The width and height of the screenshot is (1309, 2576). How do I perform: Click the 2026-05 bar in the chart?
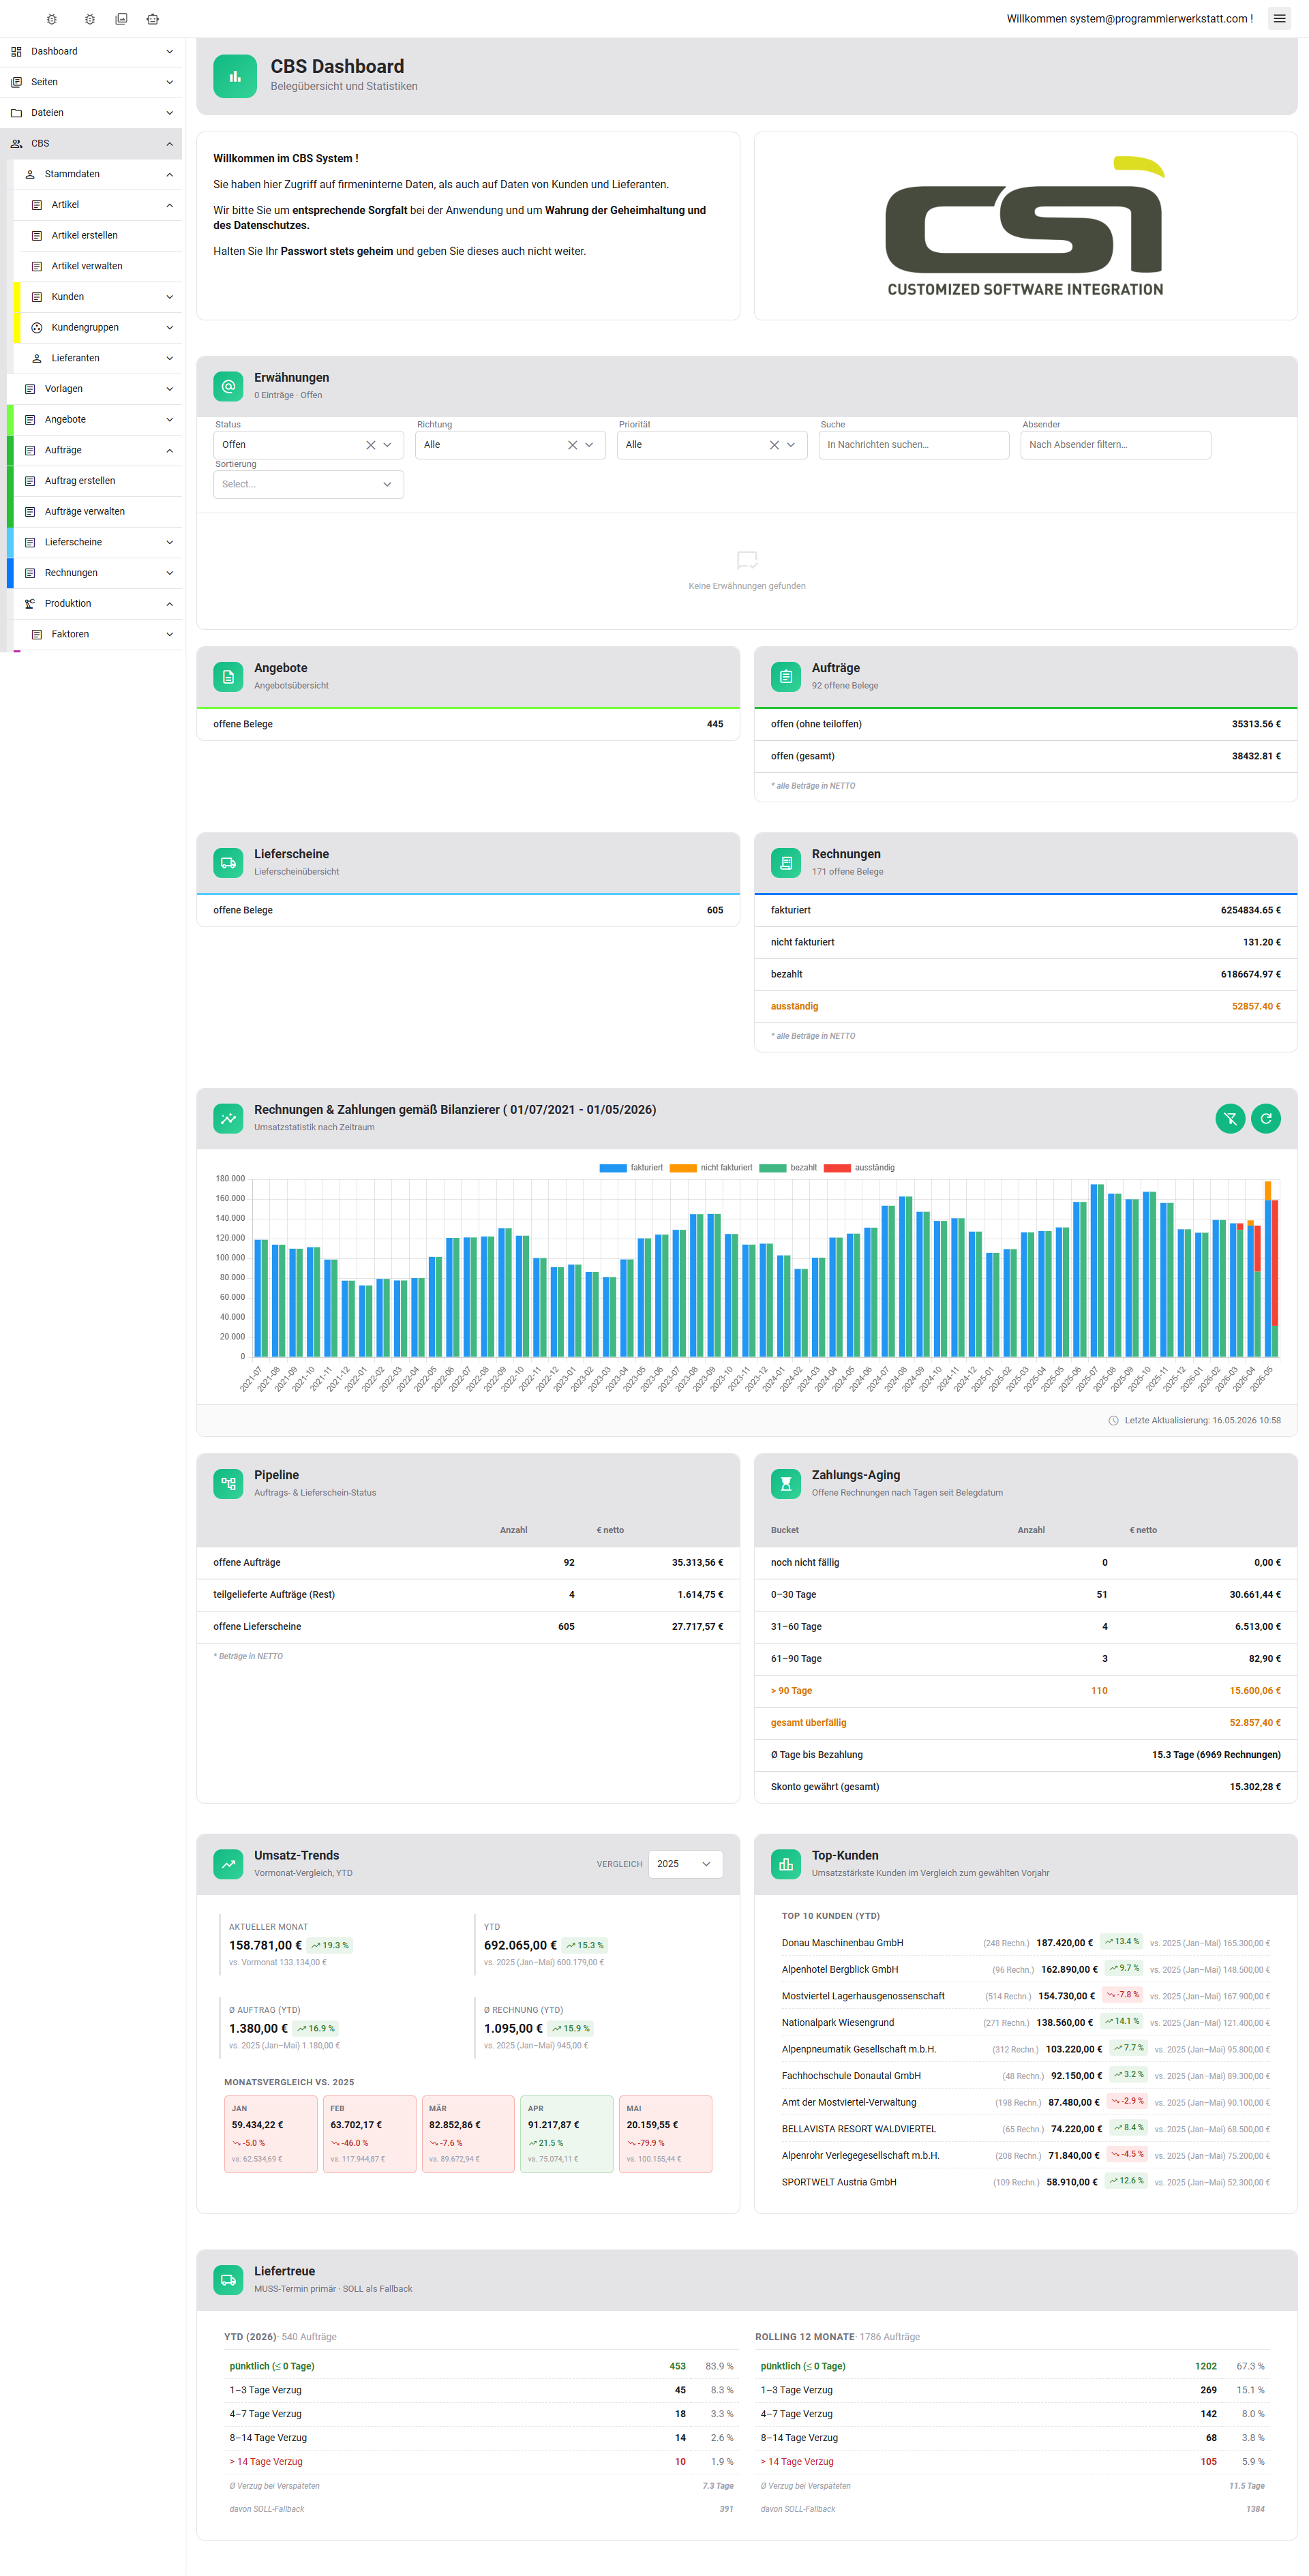[x=1271, y=1269]
